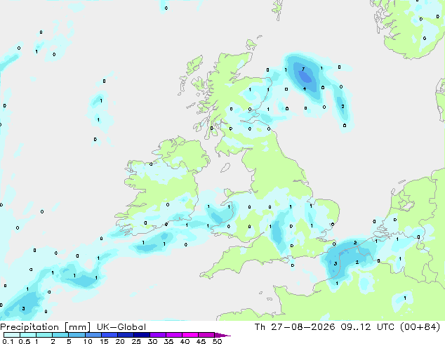Click the 1–2 mm legend color swatch
The width and height of the screenshot is (445, 344).
[44, 335]
